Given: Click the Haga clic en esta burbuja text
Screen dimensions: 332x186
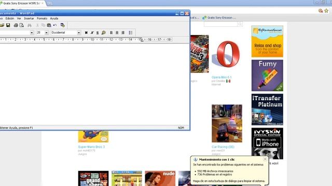Looking at the screenshot, I should (229, 181).
